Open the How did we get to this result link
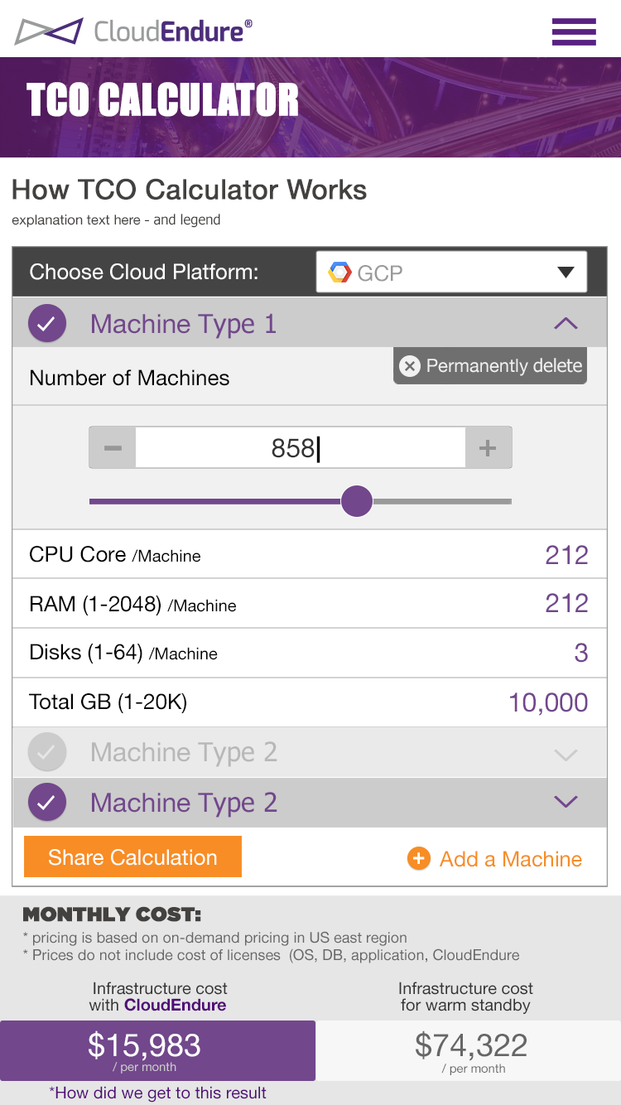This screenshot has width=621, height=1105. 157,1093
